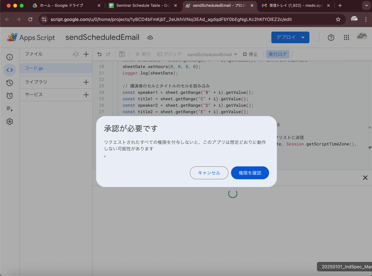Open the Apps Script help icon
The width and height of the screenshot is (372, 276).
click(331, 37)
